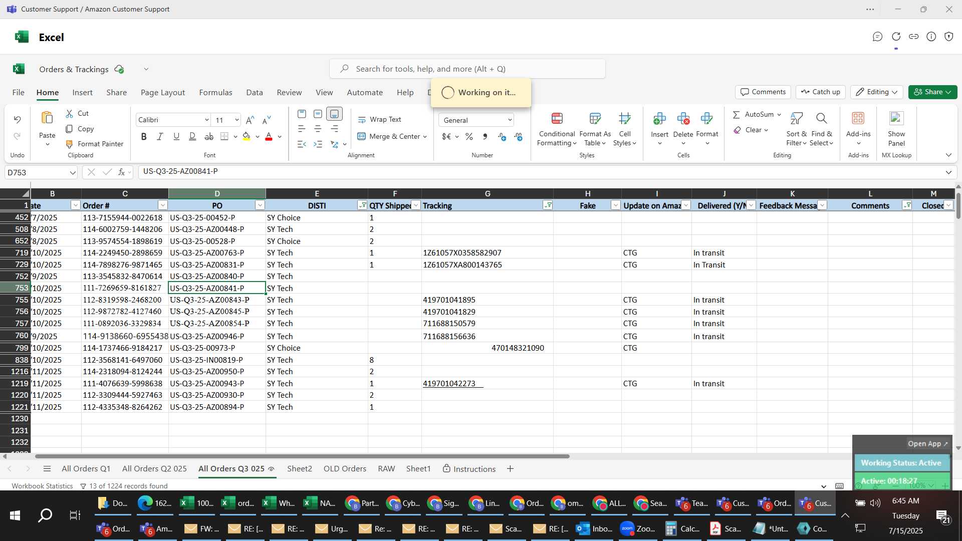Image resolution: width=962 pixels, height=541 pixels.
Task: Click the center horizontally icon
Action: tap(318, 129)
